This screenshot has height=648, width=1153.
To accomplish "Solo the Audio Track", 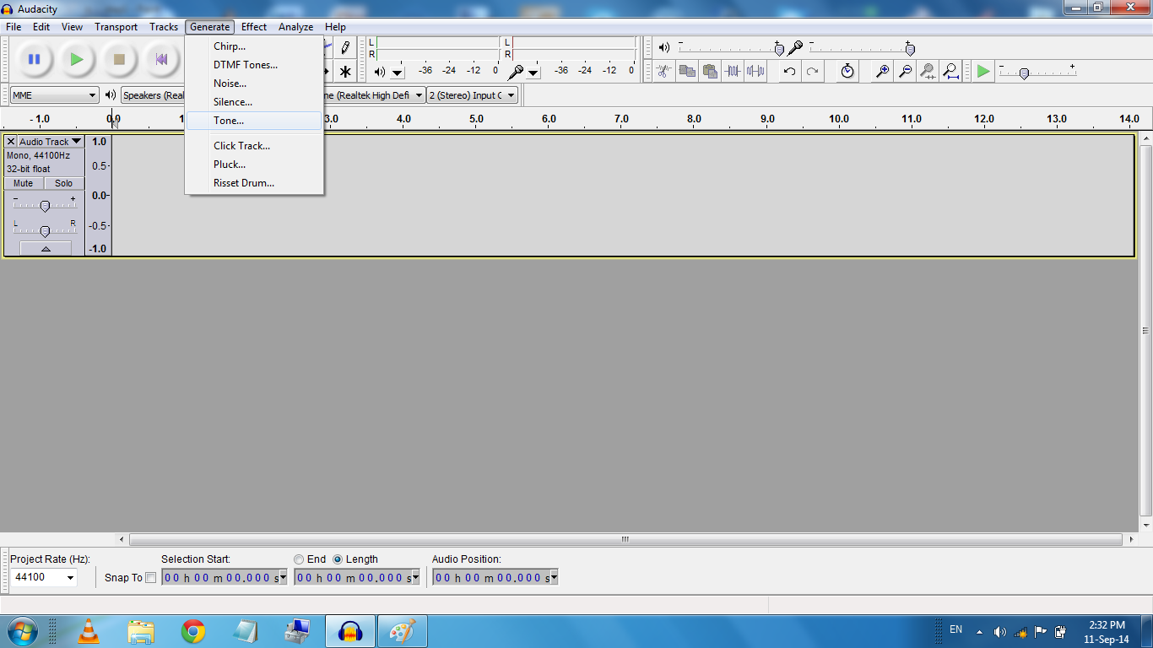I will (64, 183).
